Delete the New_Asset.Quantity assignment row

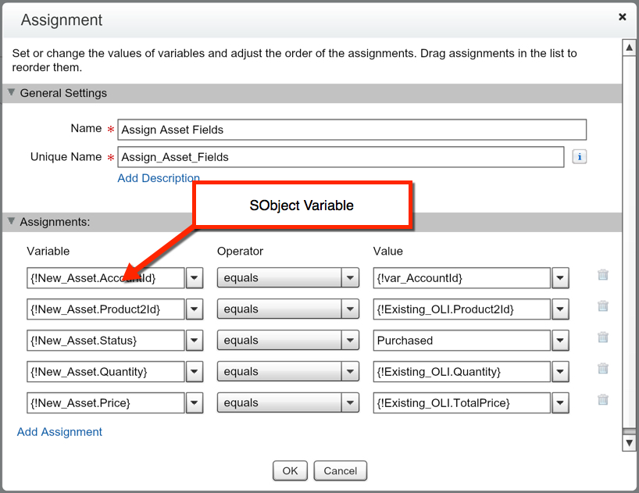603,369
